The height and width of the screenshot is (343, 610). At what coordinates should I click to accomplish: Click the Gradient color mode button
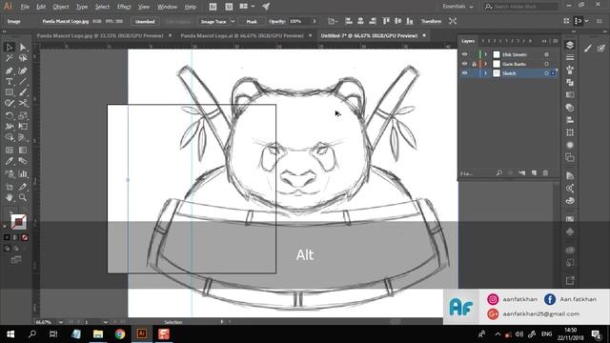click(x=16, y=237)
